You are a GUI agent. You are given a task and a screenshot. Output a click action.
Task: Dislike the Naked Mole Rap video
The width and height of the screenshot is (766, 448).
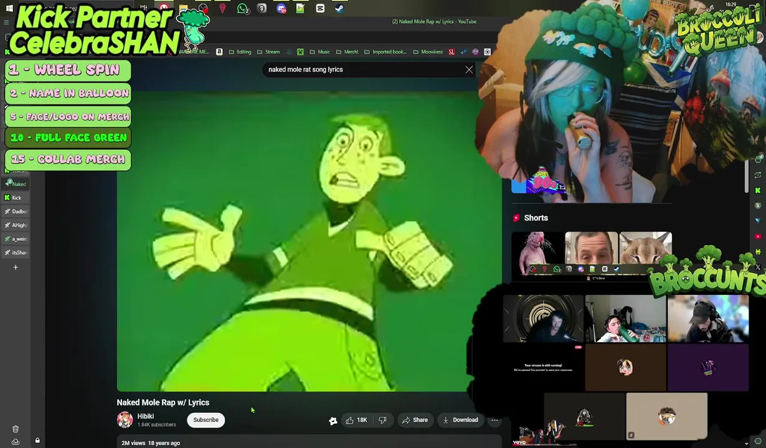point(383,420)
